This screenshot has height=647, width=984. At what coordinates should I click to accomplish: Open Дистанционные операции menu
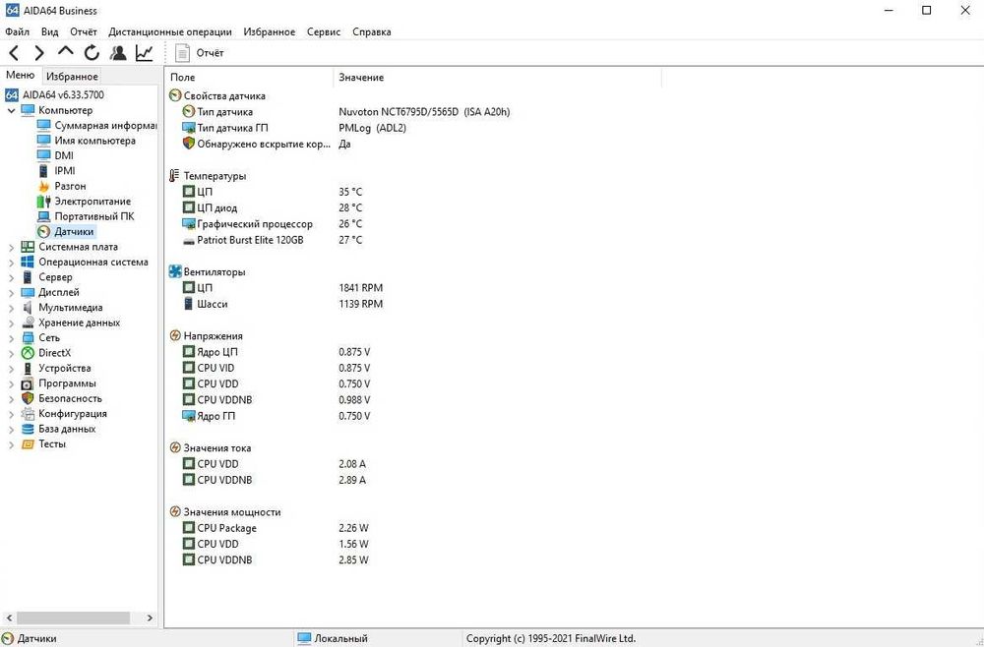tap(170, 32)
